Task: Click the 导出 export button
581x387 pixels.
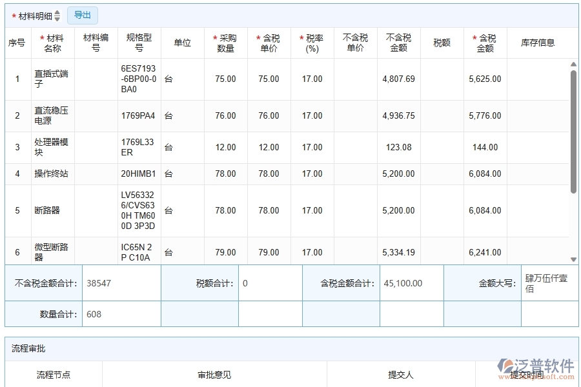Action: tap(82, 15)
